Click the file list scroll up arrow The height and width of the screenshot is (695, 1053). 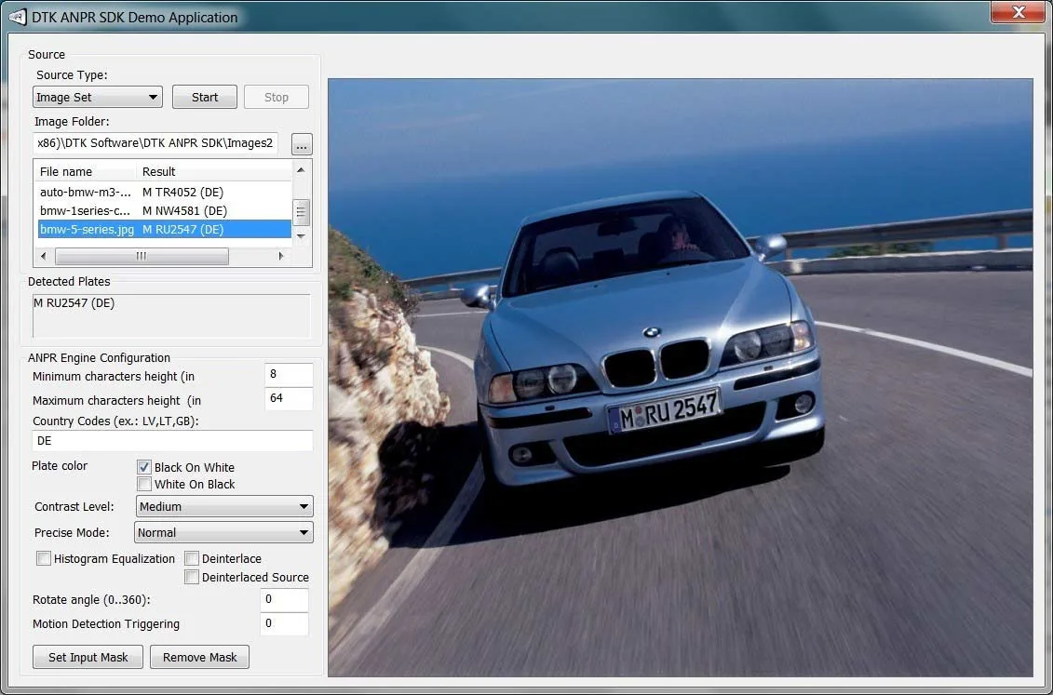point(301,170)
